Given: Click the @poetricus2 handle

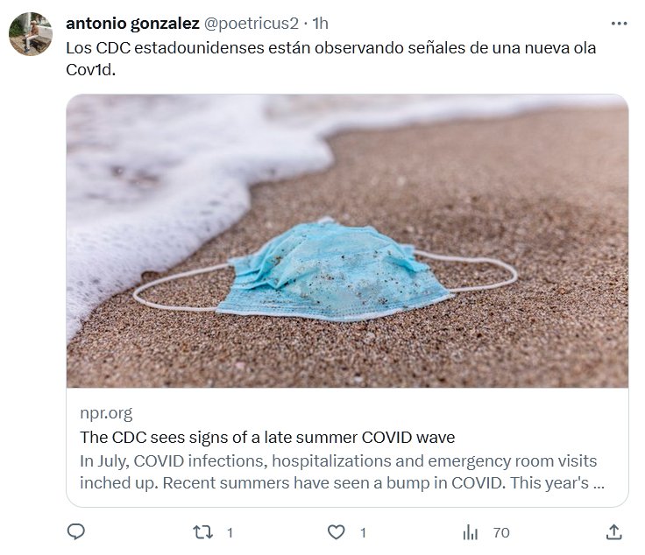Looking at the screenshot, I should pyautogui.click(x=251, y=24).
